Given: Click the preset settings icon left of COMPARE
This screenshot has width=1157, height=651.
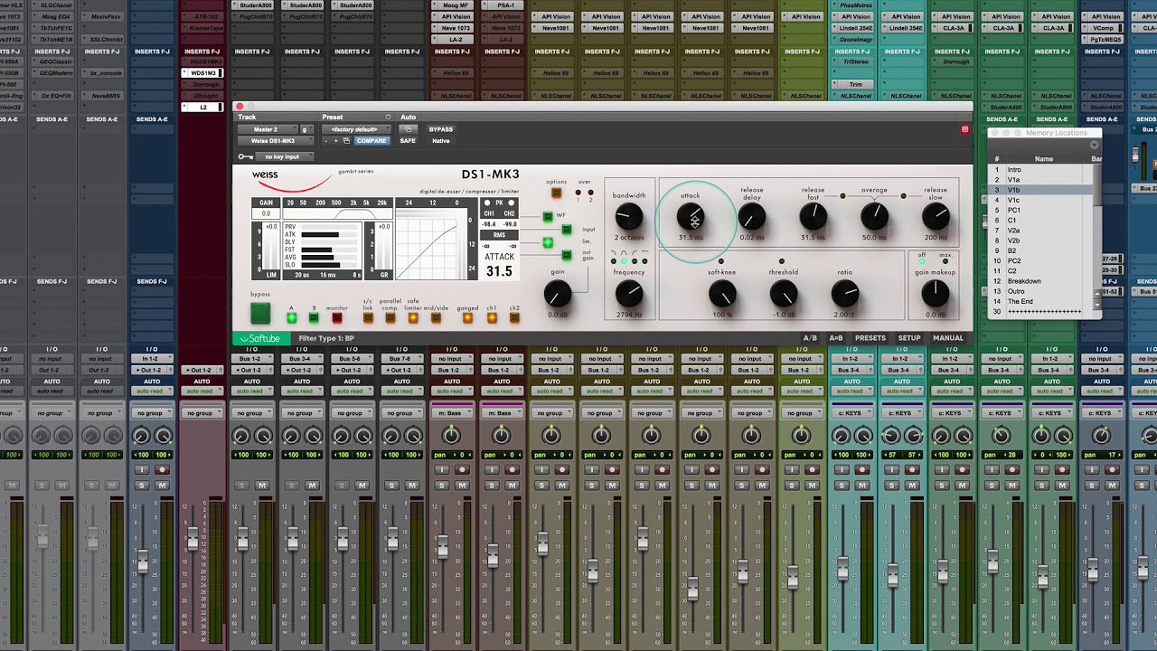Looking at the screenshot, I should (x=346, y=141).
